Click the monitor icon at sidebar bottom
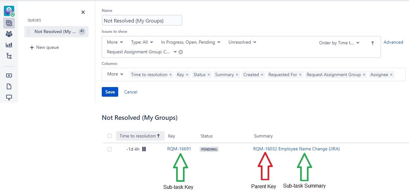 pos(9,97)
